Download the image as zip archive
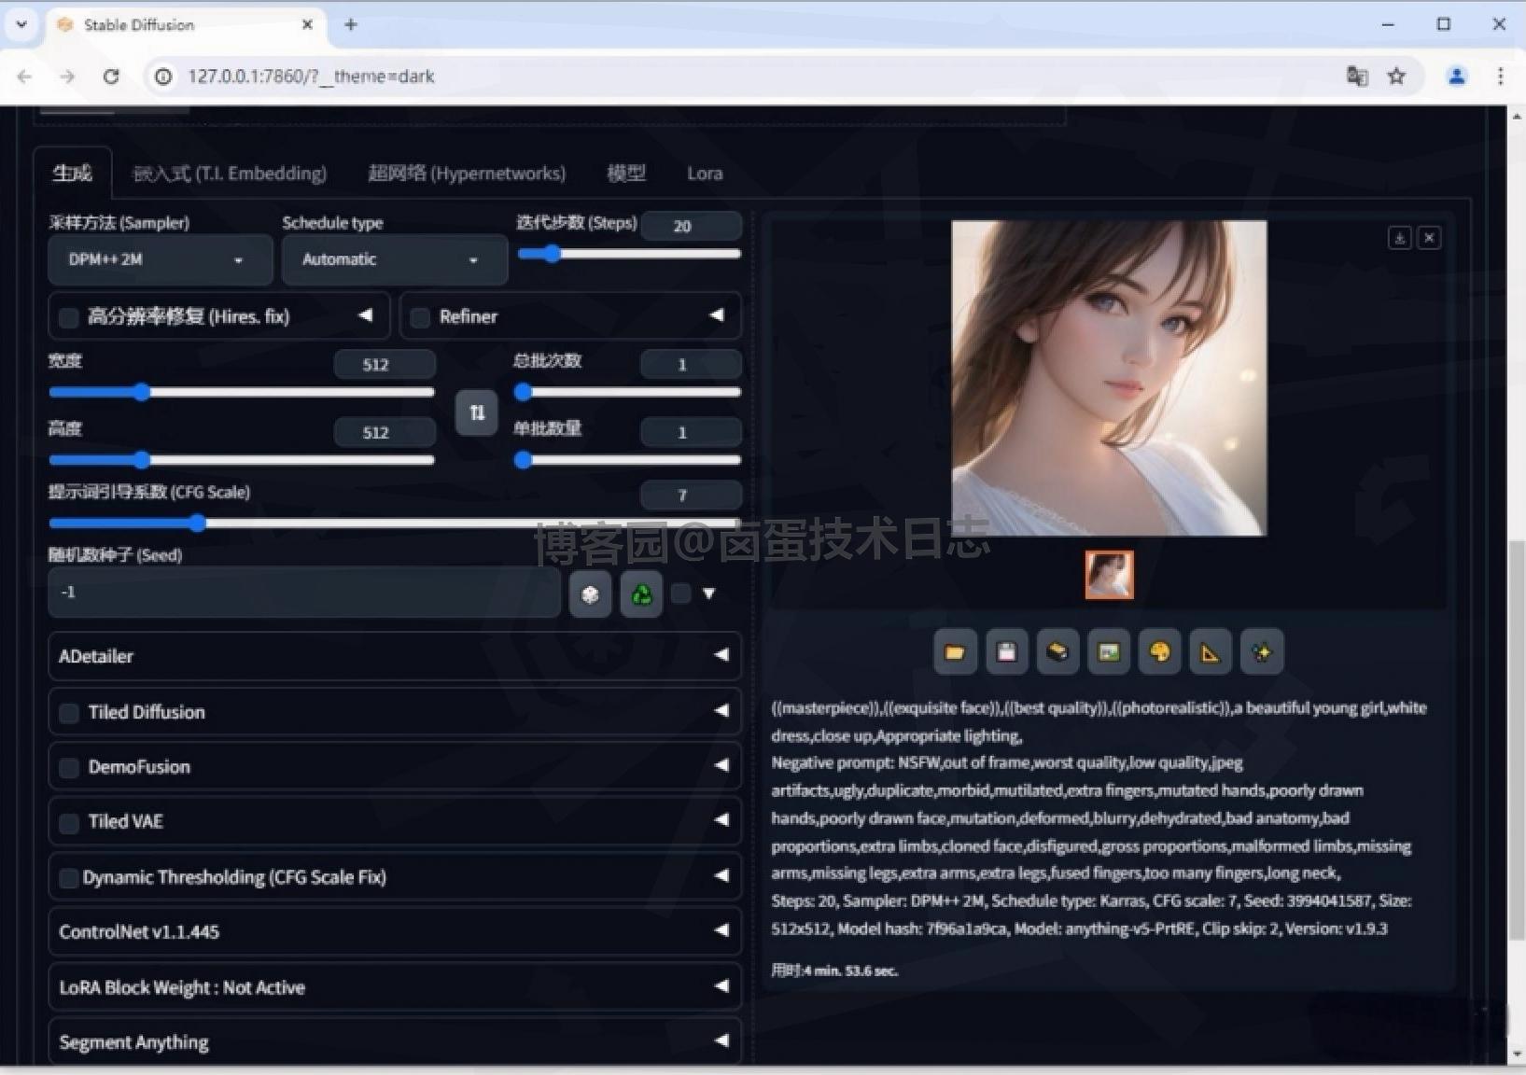1526x1075 pixels. pyautogui.click(x=1057, y=651)
